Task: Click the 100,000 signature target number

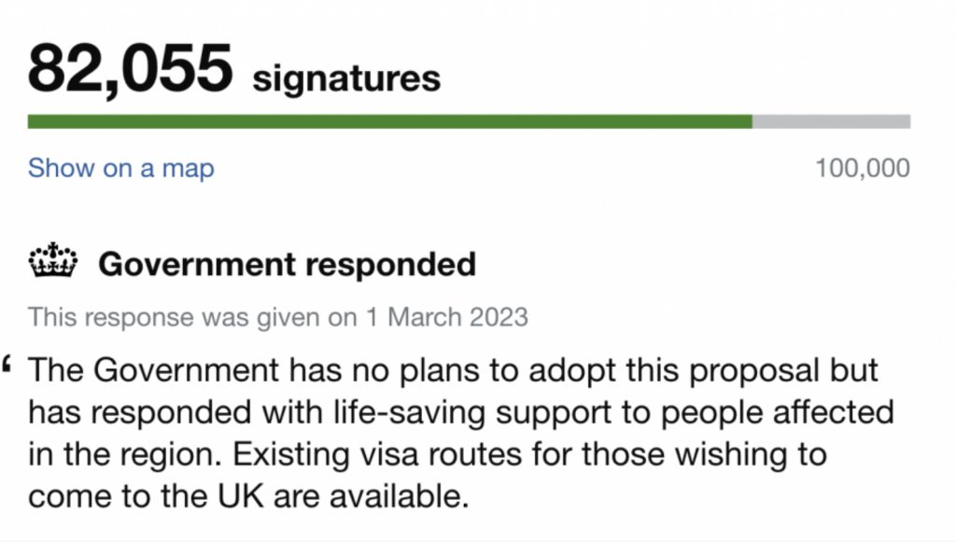Action: 863,168
